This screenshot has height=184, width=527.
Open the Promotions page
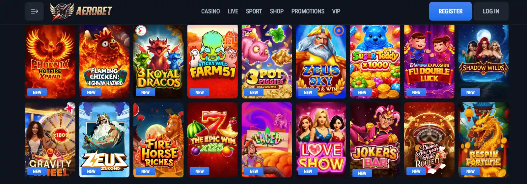[x=308, y=11]
